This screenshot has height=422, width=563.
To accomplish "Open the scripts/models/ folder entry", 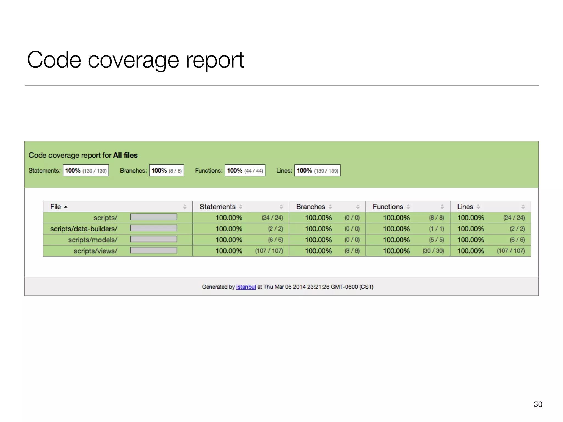I will click(x=93, y=240).
